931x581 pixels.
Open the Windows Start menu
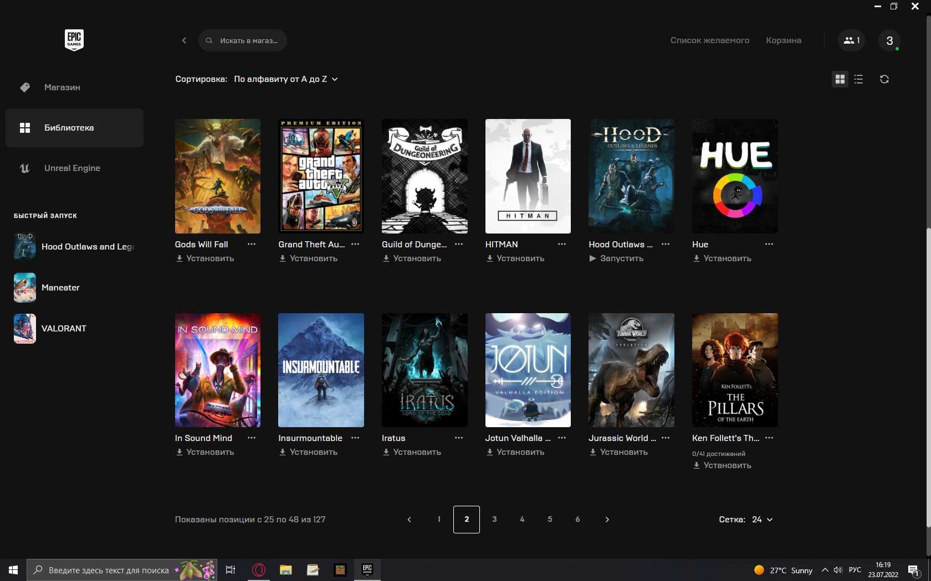(13, 570)
